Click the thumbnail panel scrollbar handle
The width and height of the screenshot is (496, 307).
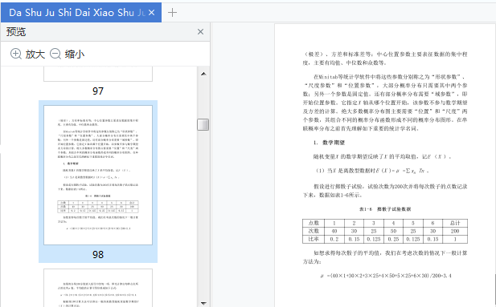pos(203,124)
